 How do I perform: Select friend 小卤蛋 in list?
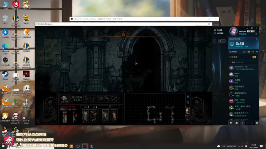[x=243, y=81]
